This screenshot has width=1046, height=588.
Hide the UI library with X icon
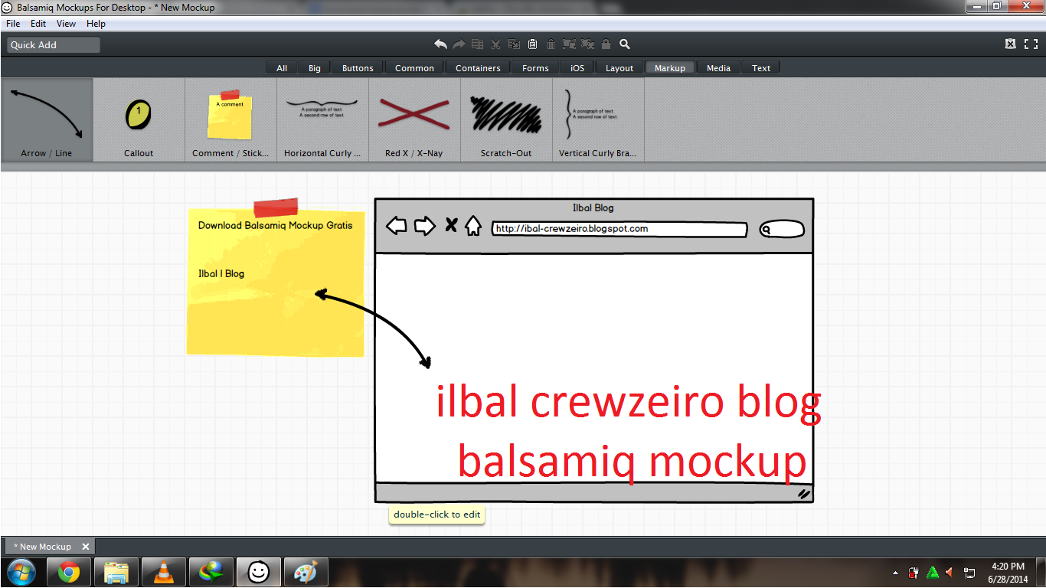1011,44
